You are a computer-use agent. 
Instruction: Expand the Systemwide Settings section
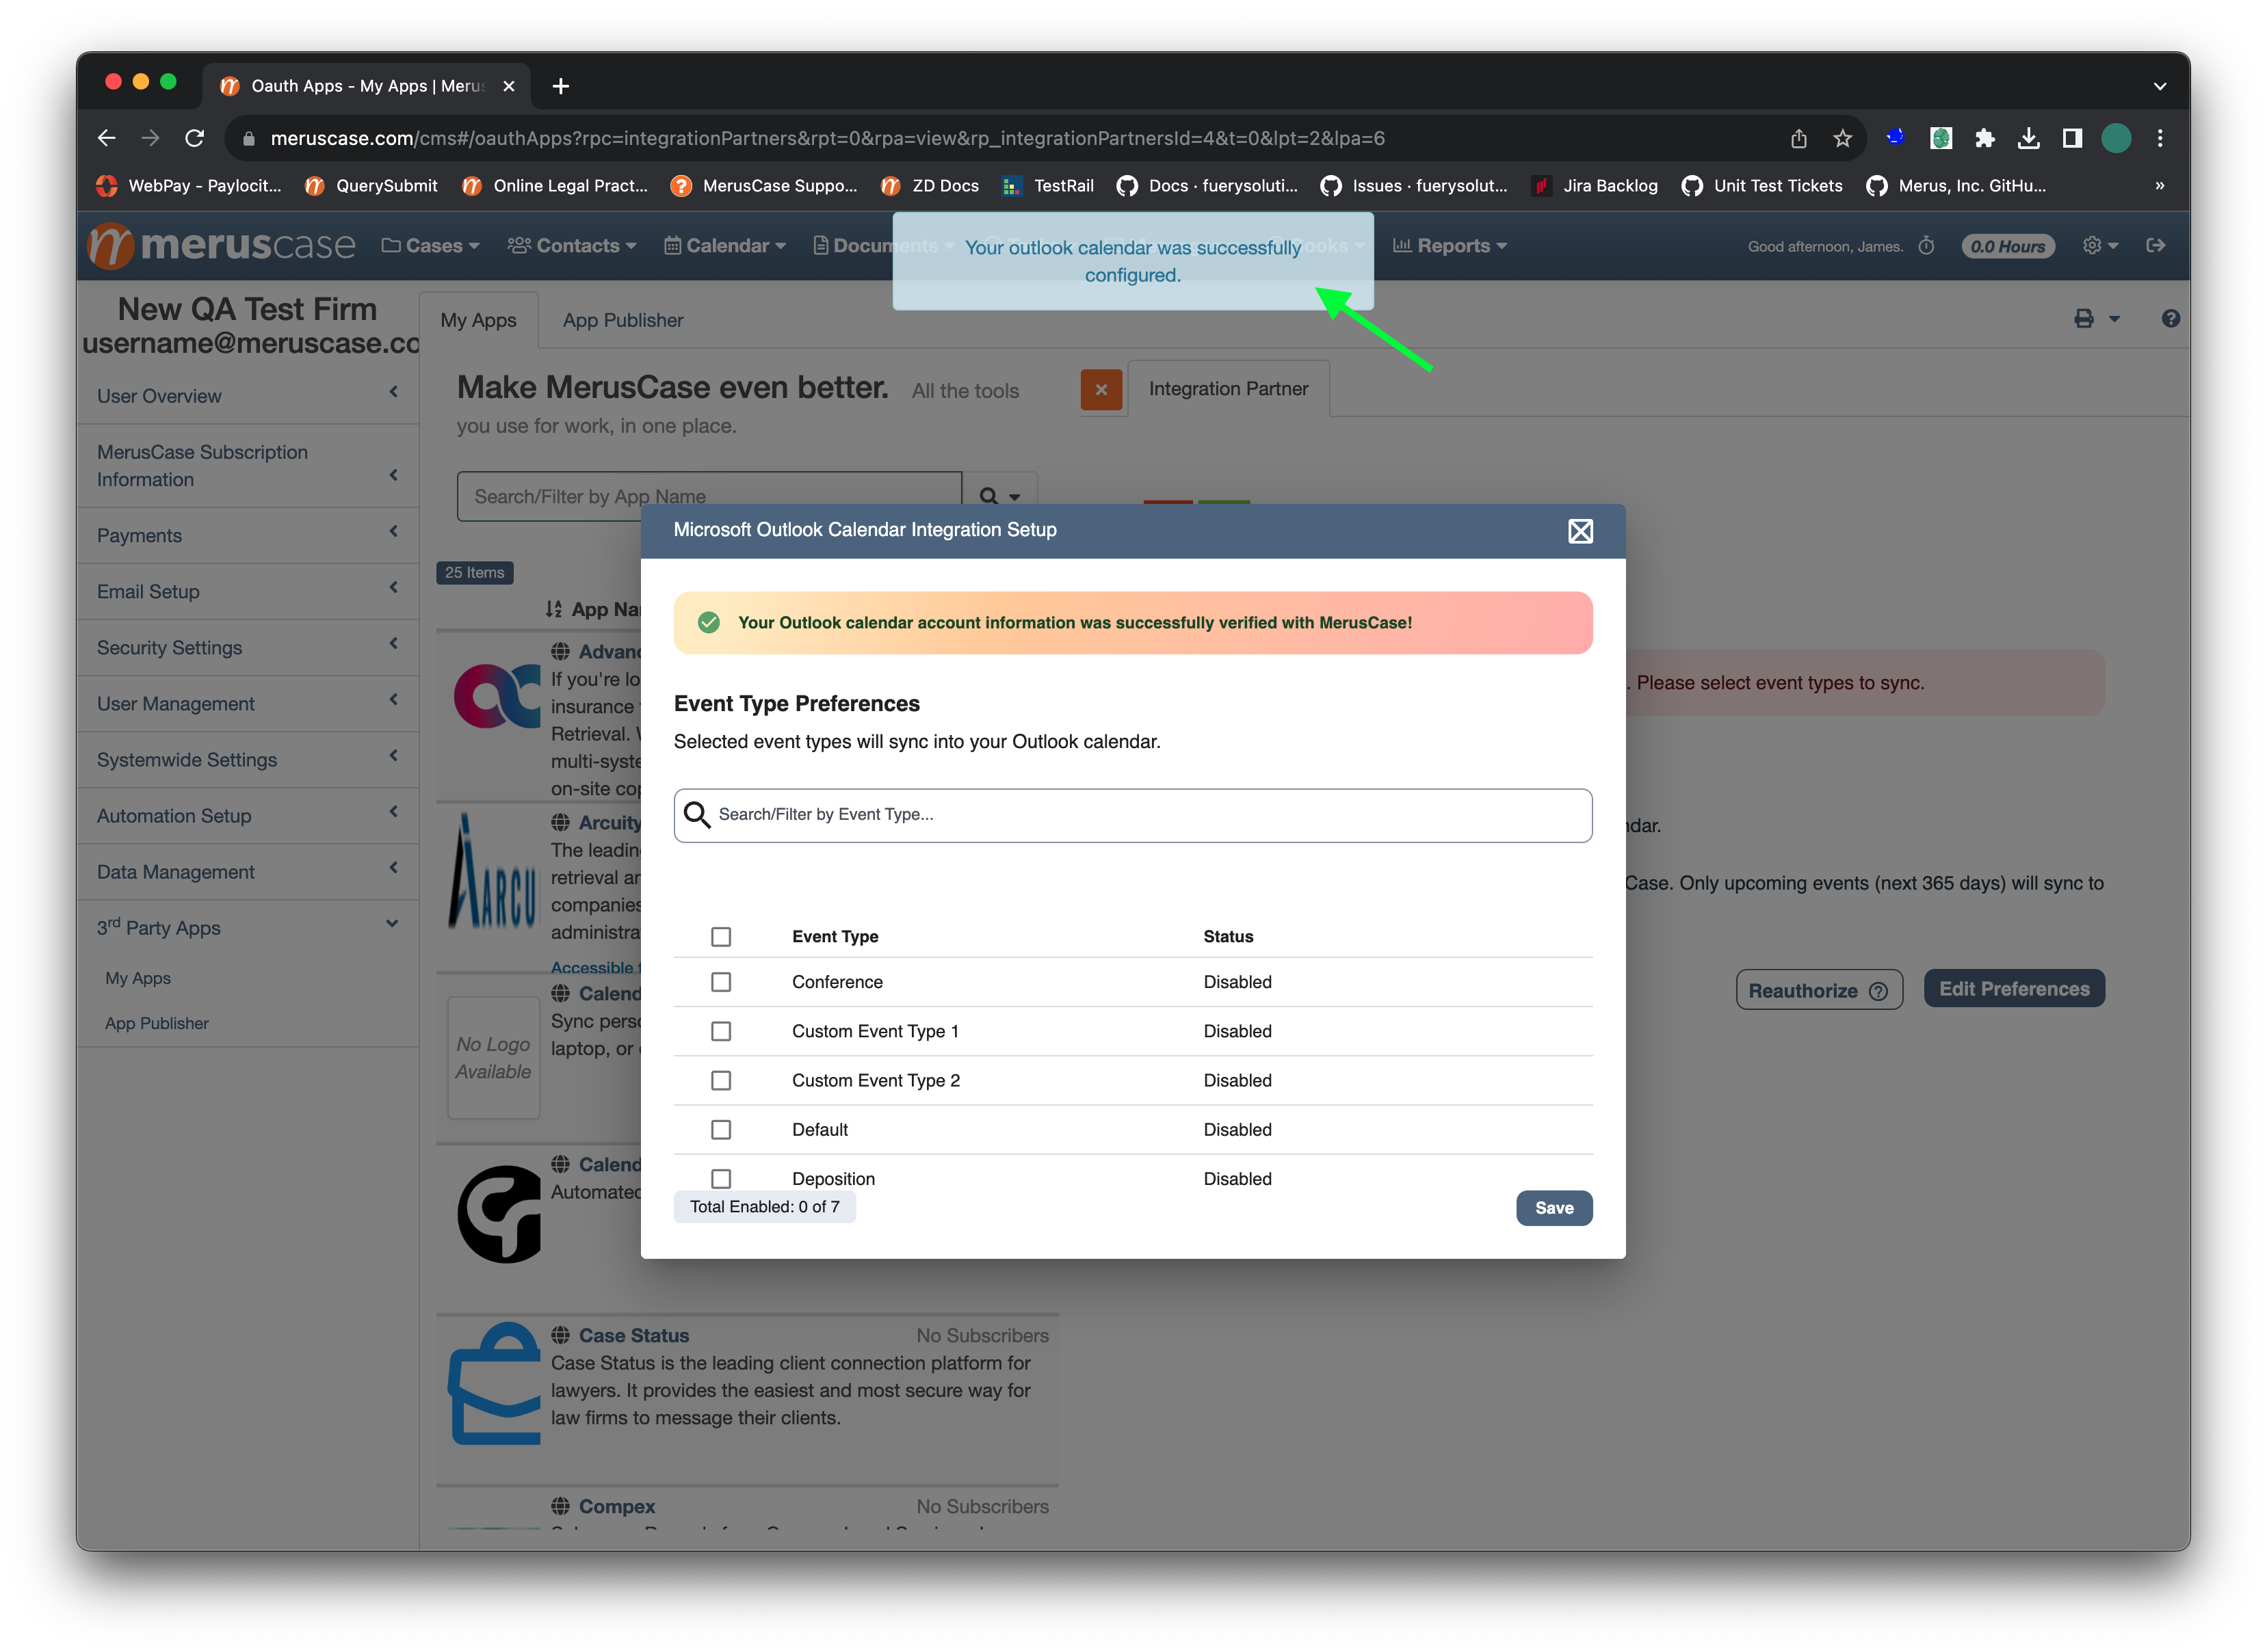[247, 760]
